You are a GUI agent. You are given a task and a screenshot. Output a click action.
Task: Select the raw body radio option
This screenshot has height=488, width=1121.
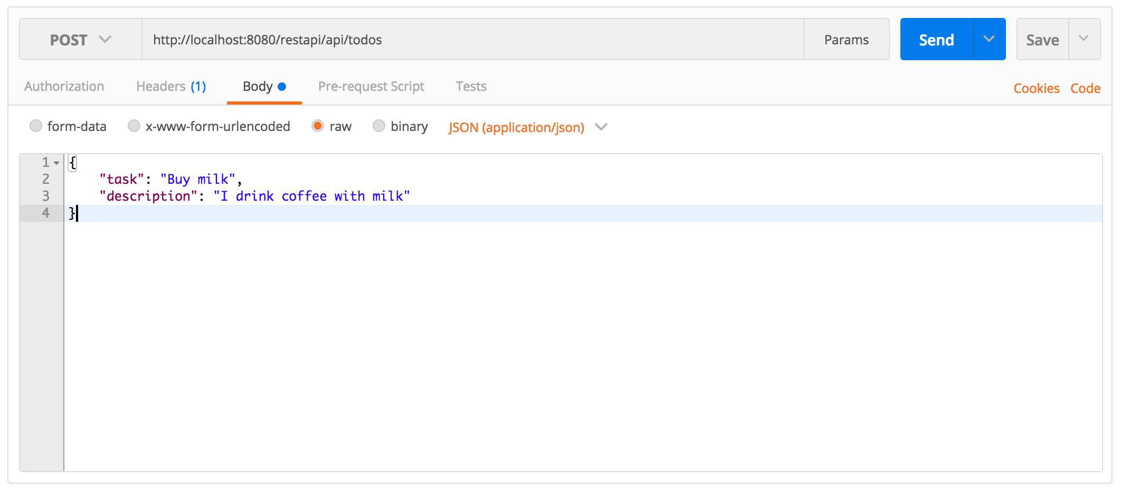(x=318, y=126)
